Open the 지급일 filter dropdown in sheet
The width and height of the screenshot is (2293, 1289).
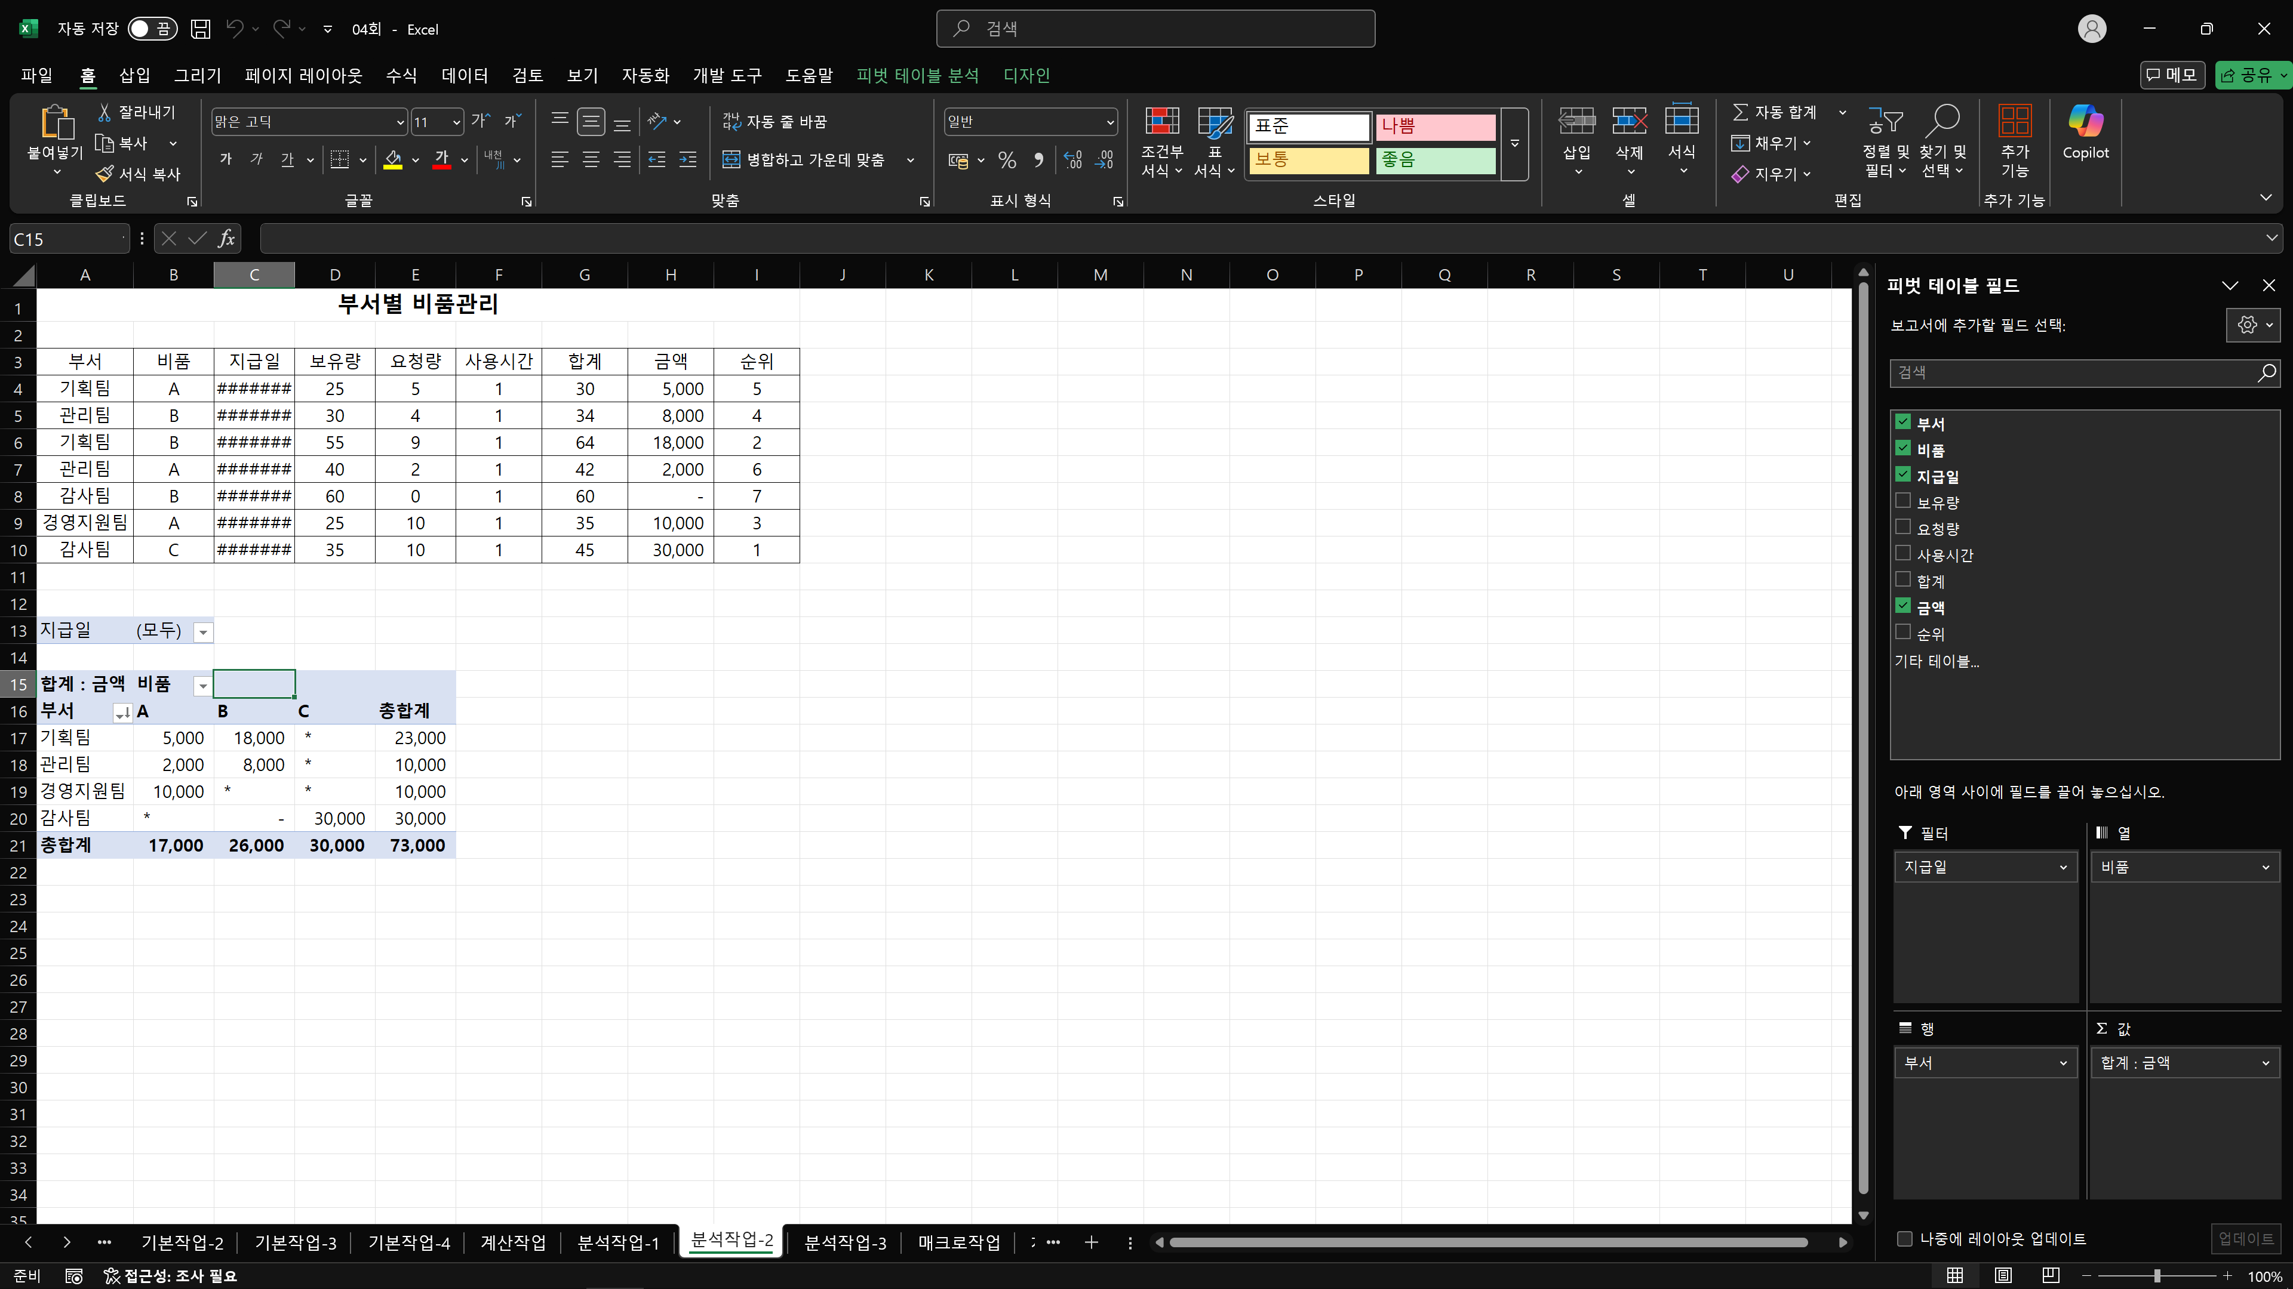(x=203, y=633)
